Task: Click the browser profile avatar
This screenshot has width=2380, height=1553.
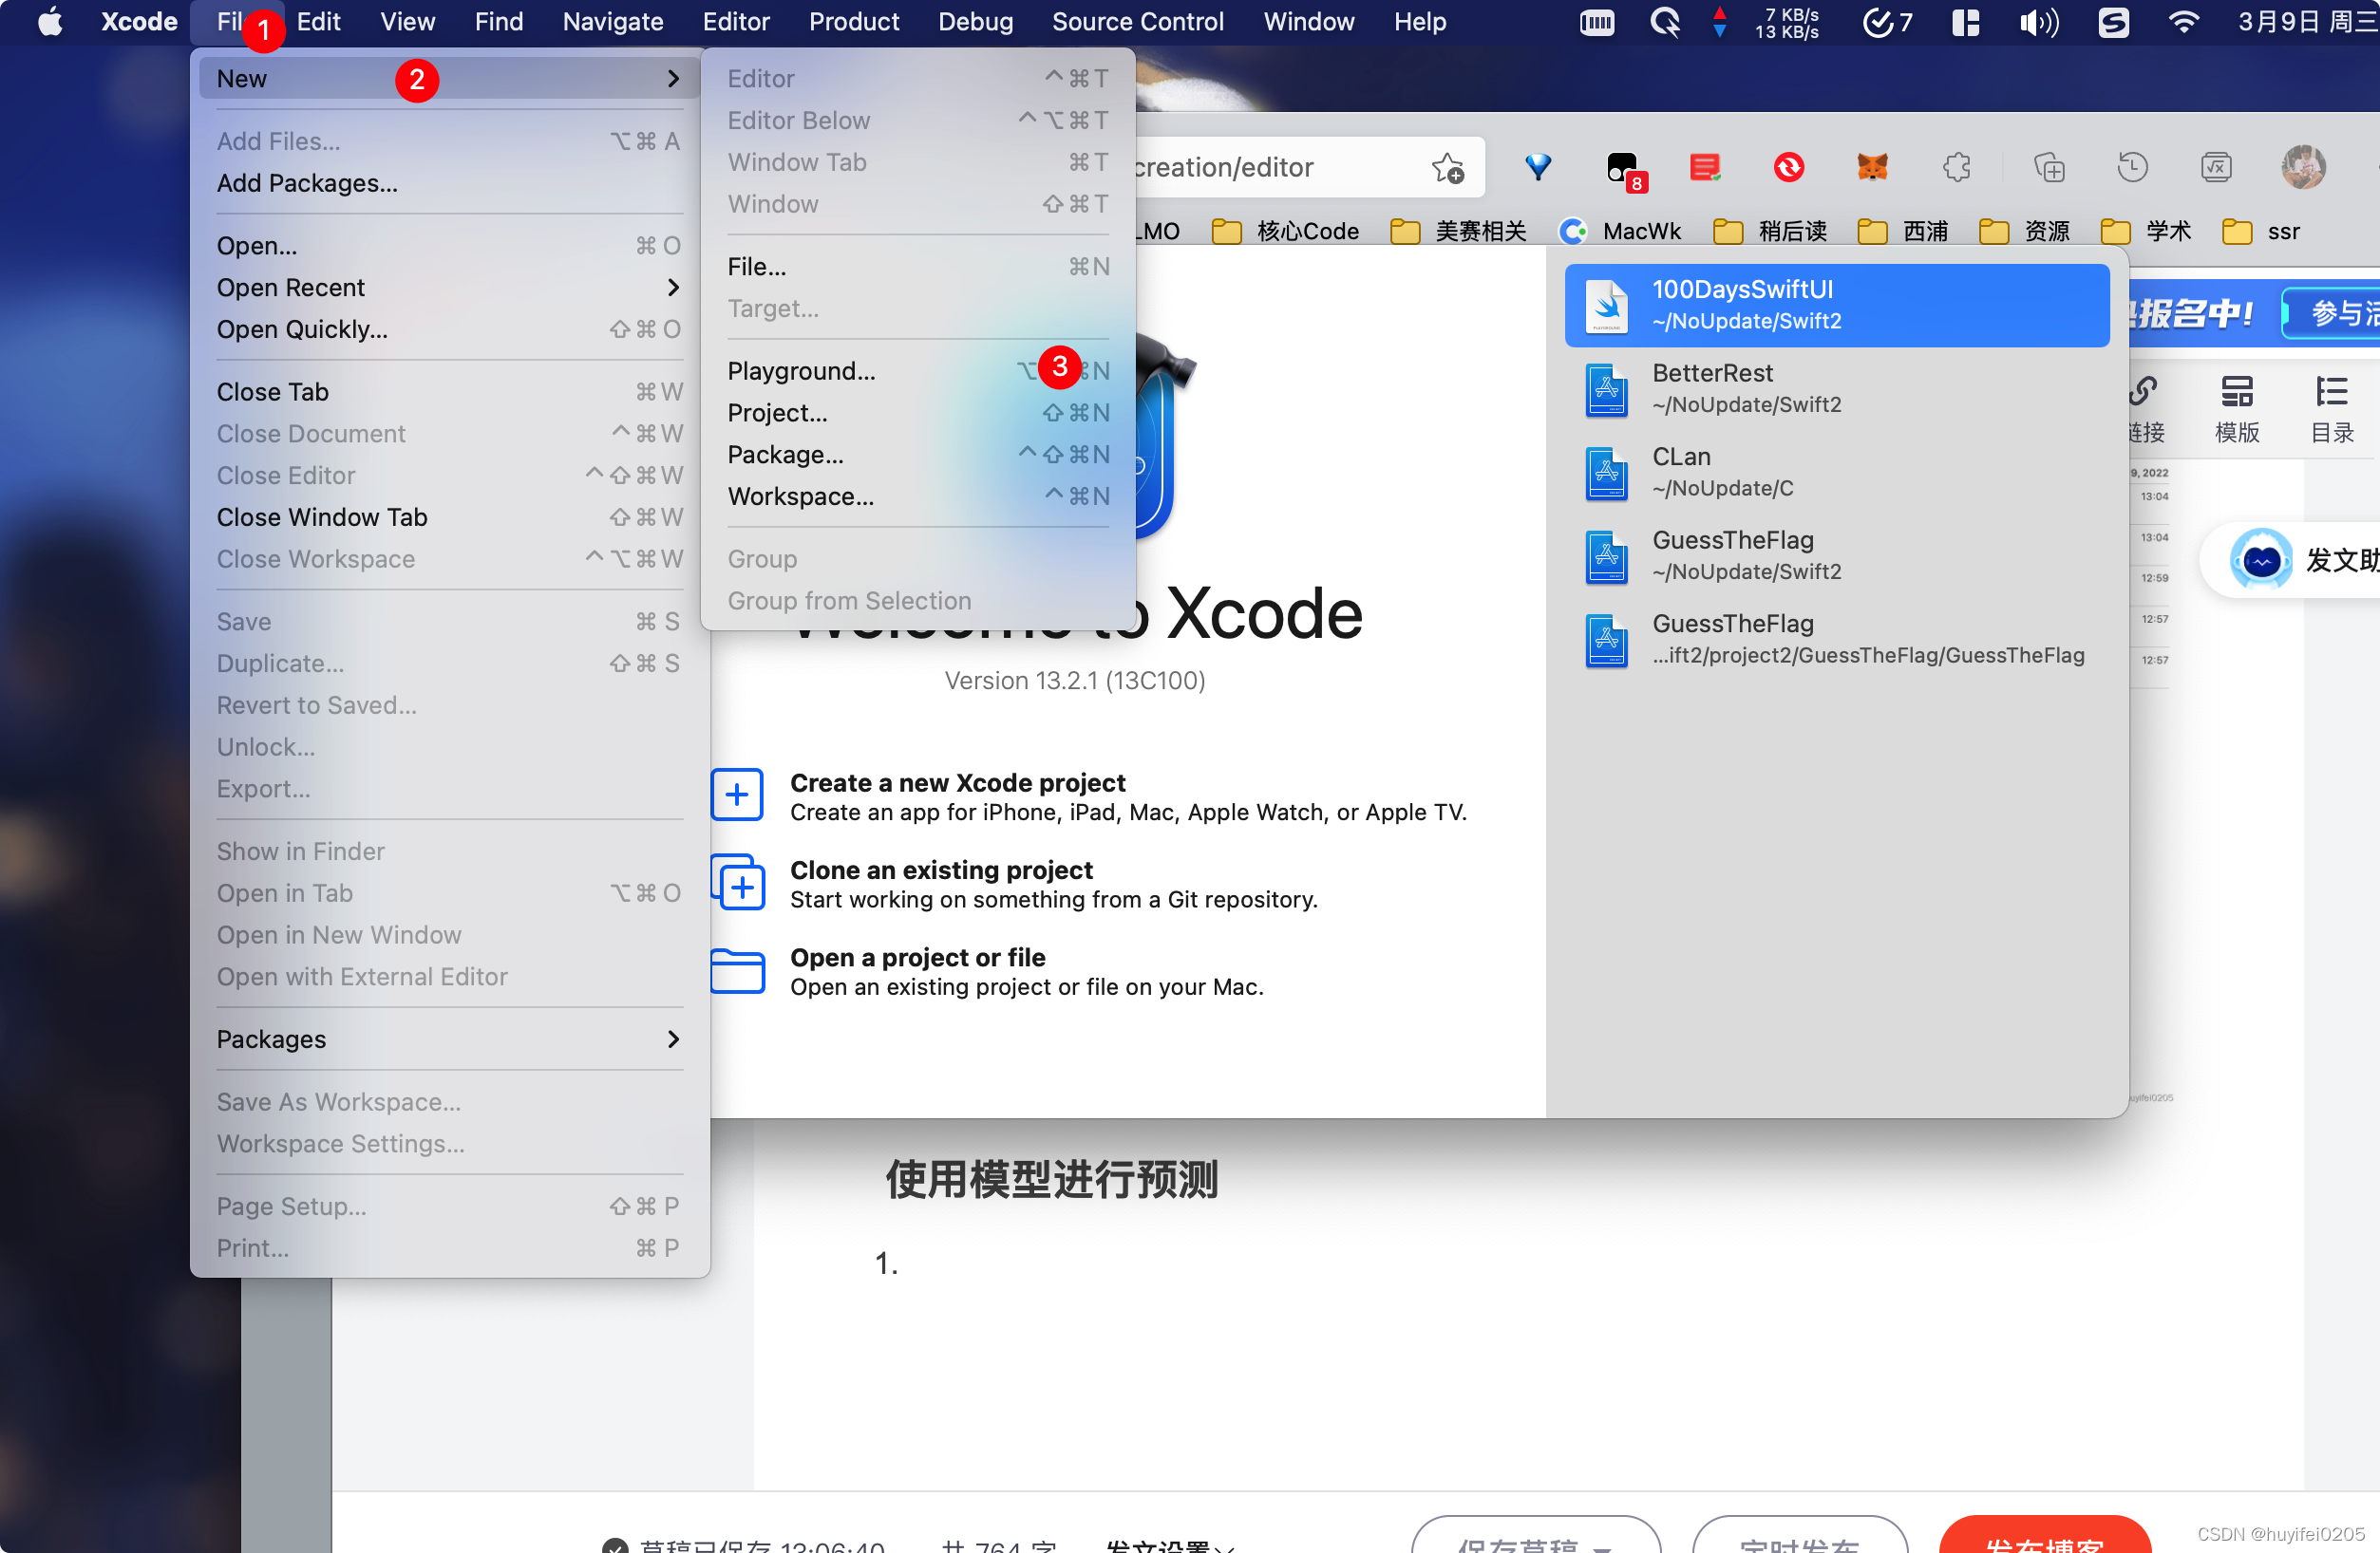Action: (2303, 167)
